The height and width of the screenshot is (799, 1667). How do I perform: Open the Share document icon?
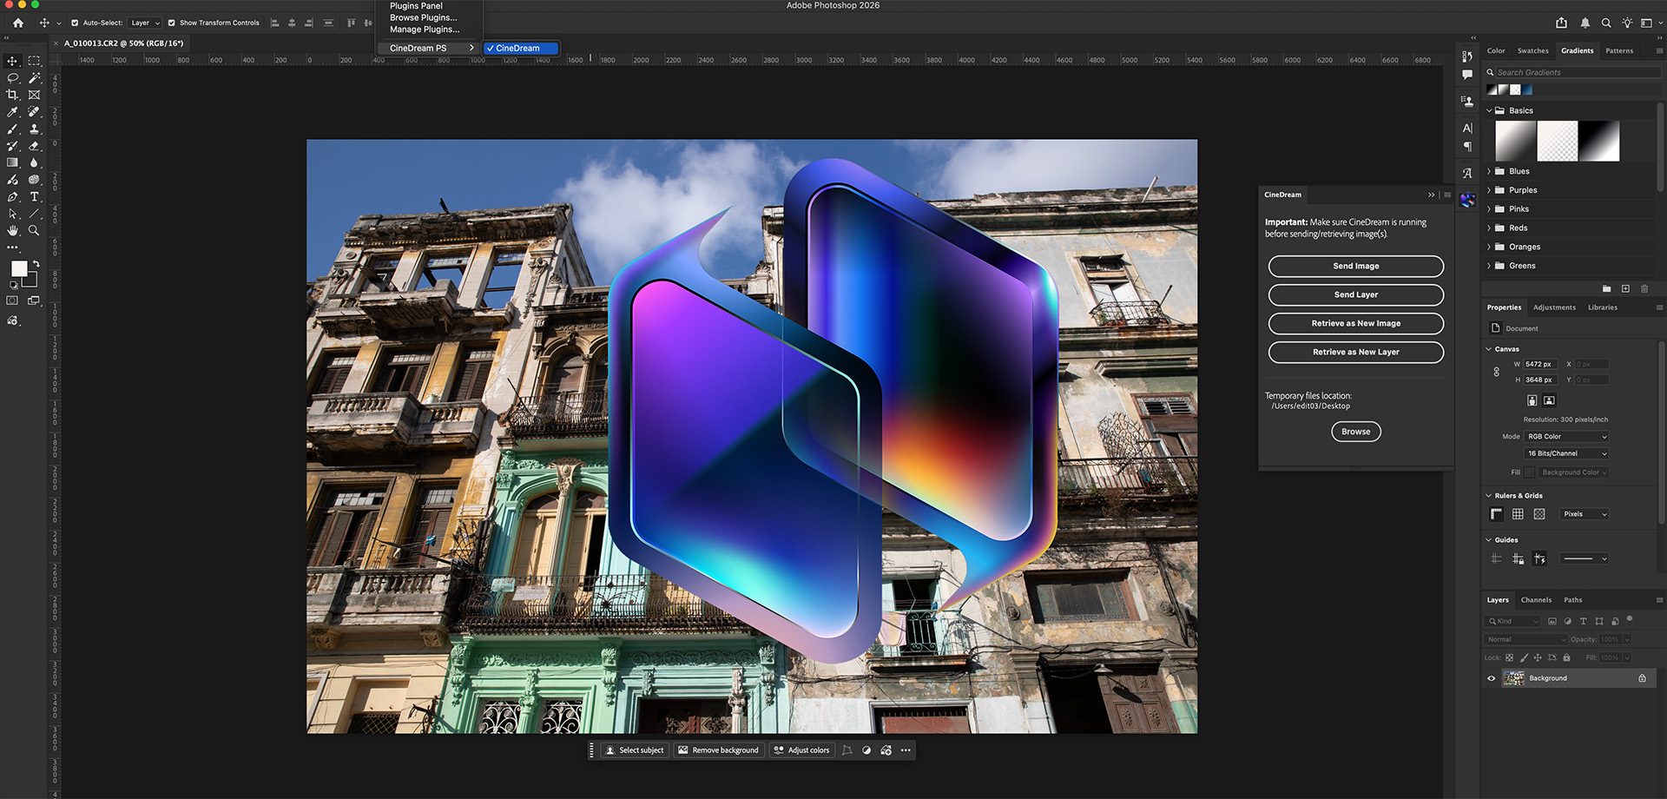pyautogui.click(x=1562, y=23)
